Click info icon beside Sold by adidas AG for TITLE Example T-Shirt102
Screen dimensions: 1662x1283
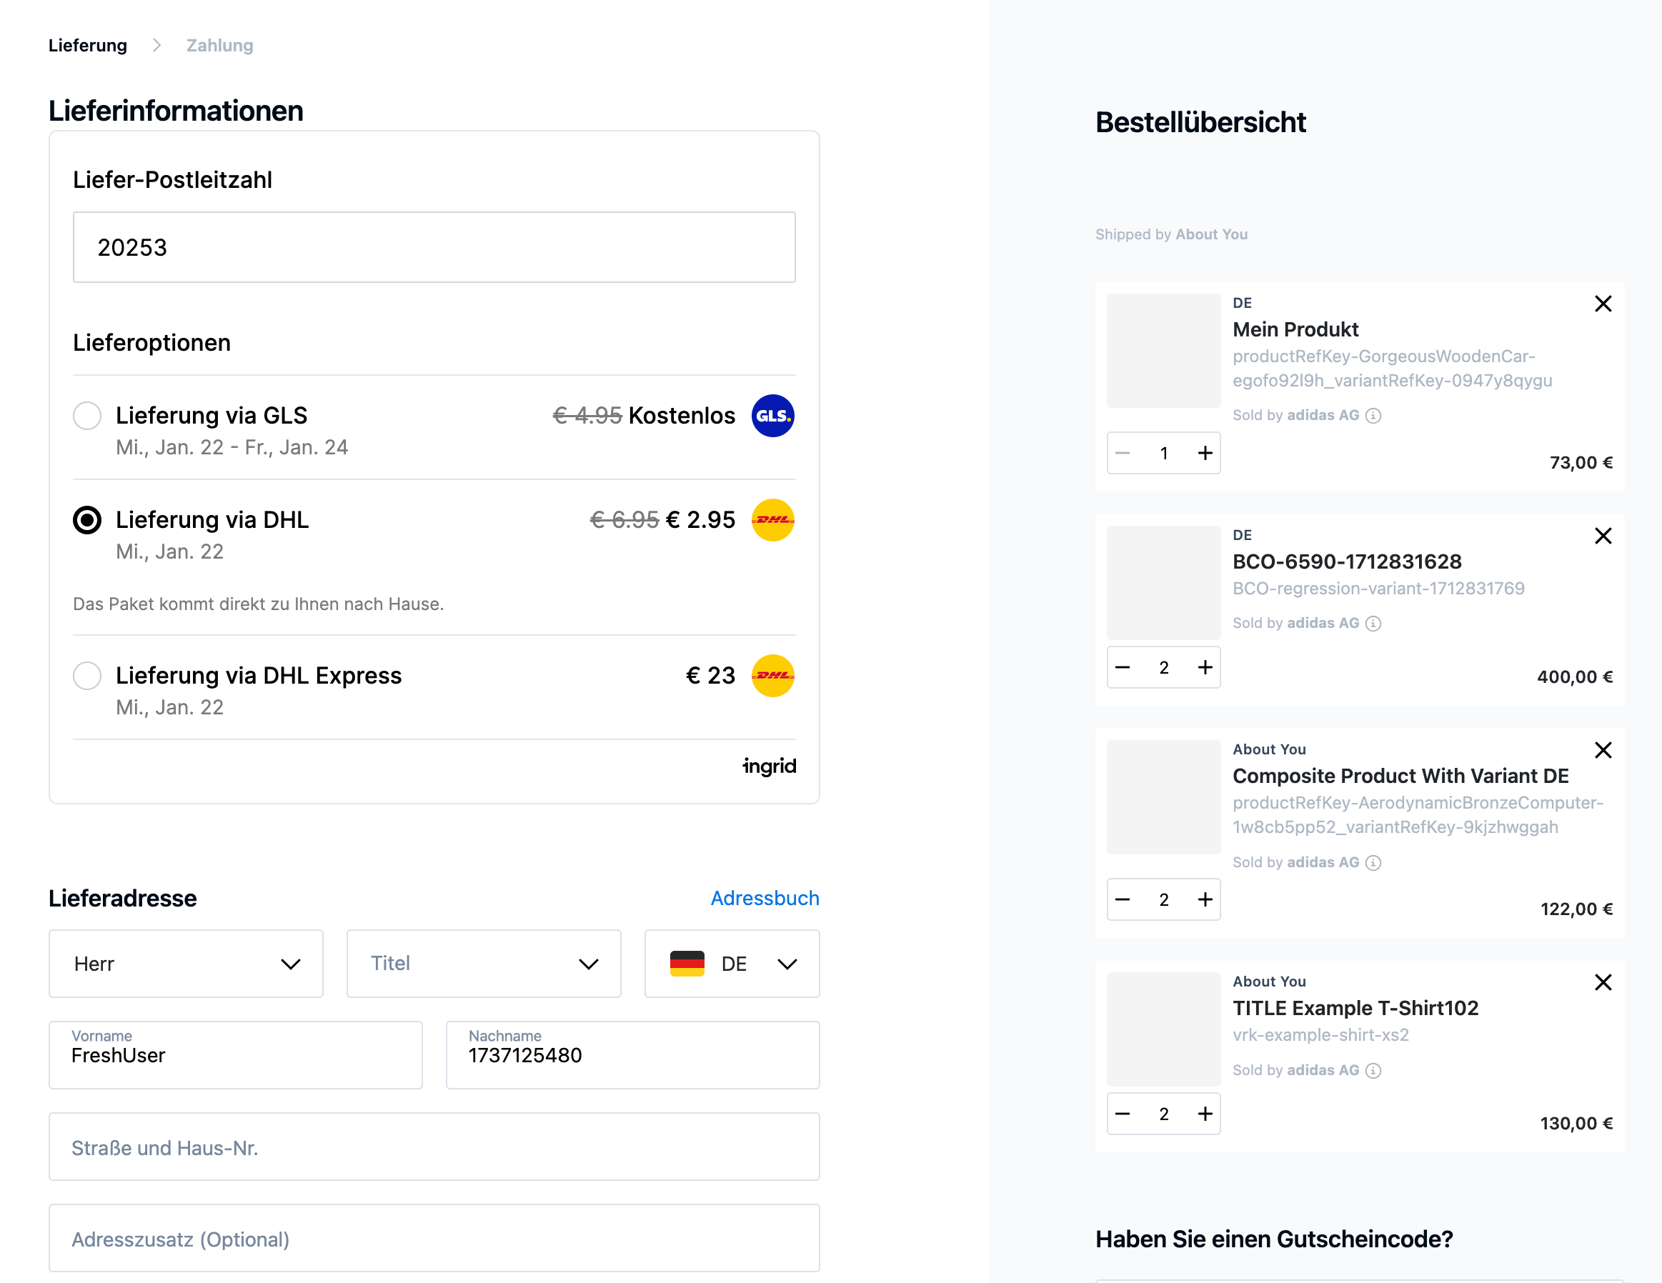[1373, 1071]
